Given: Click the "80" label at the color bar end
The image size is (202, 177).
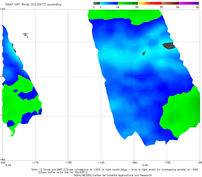Looking at the screenshot, I should (x=198, y=7).
